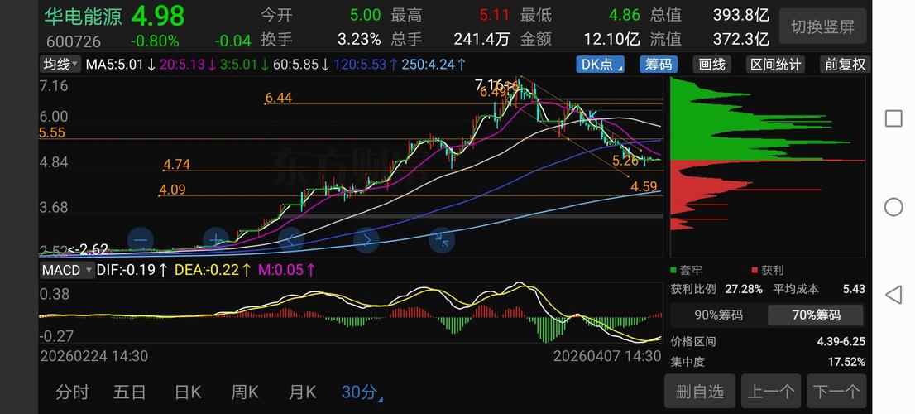Click the 4.09 price line label
The height and width of the screenshot is (414, 915).
[172, 190]
